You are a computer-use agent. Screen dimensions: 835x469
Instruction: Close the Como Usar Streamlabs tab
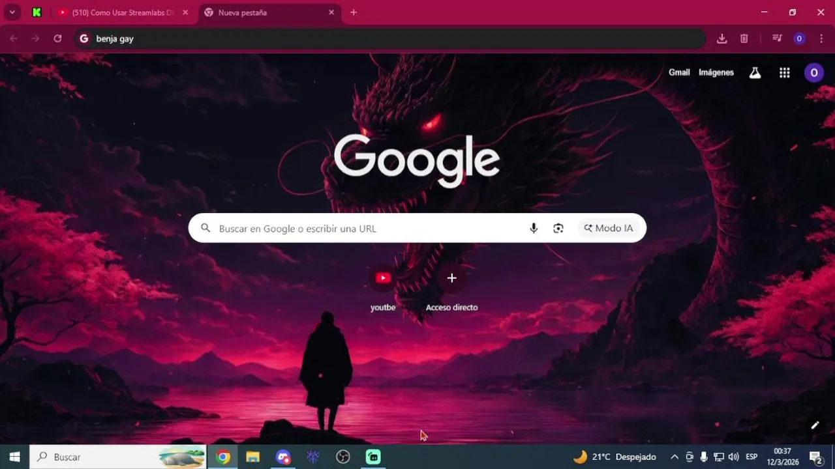pos(185,12)
